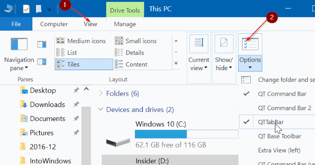
Task: Click the Options button icon
Action: tap(250, 44)
